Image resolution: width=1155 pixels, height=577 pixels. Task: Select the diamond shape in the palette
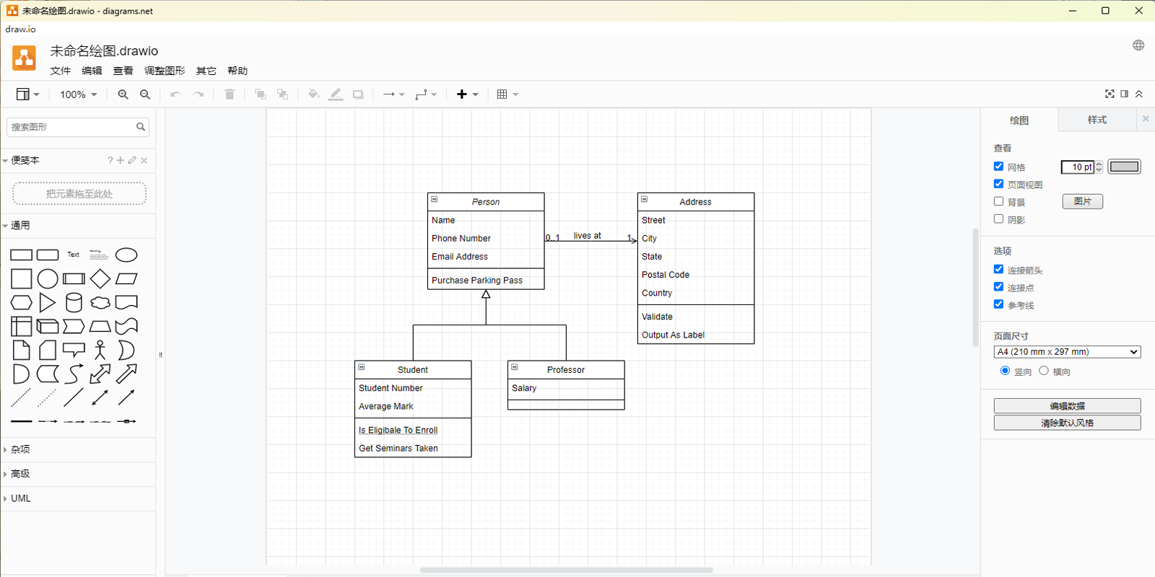tap(100, 278)
